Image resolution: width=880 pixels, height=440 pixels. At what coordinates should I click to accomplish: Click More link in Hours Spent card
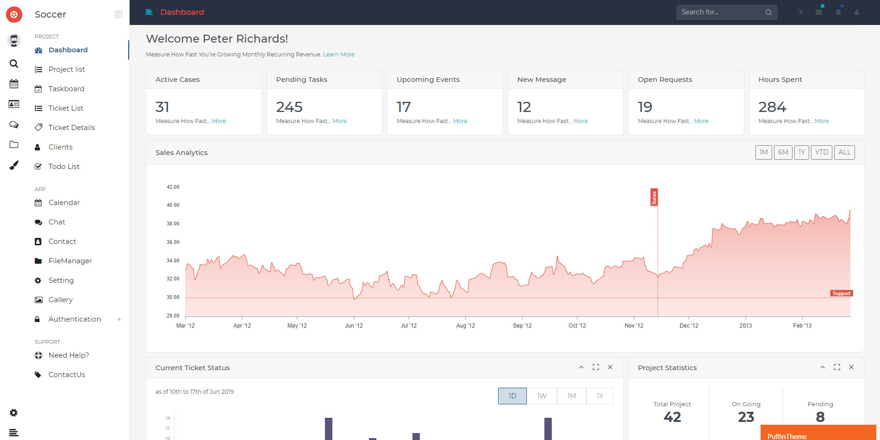(822, 121)
